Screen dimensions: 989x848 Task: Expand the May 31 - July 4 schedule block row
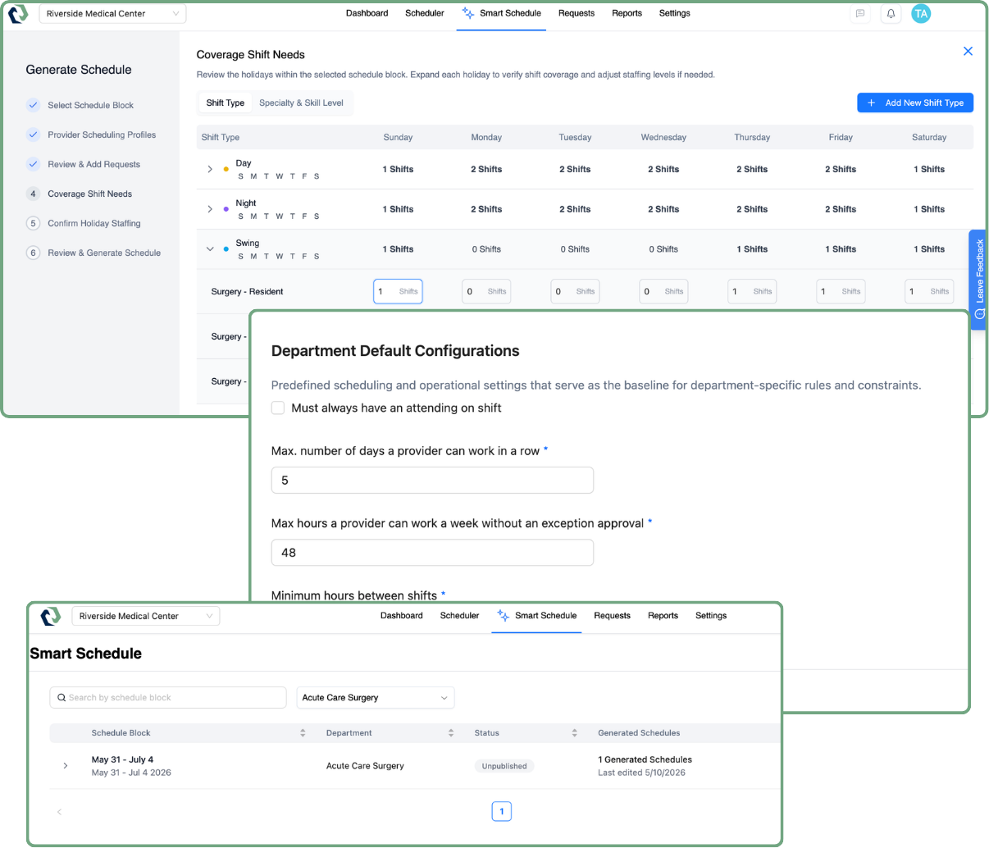click(x=66, y=766)
